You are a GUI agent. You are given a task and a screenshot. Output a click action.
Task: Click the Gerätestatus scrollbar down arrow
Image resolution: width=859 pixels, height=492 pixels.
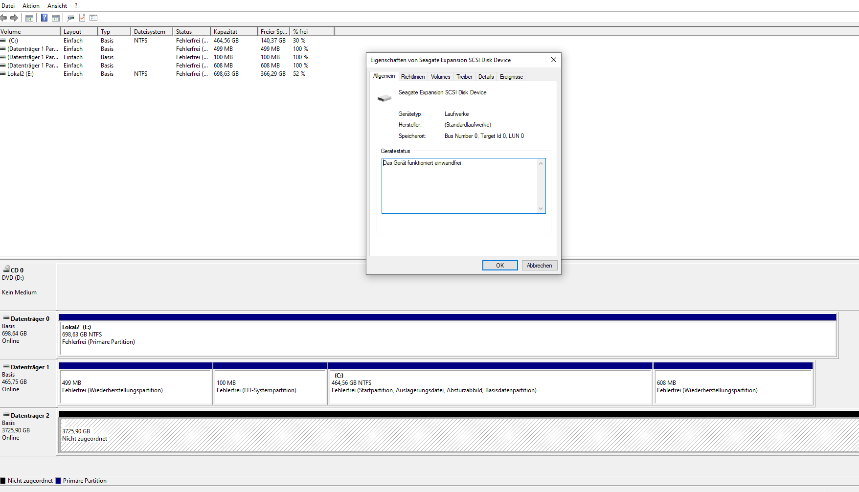pos(541,209)
